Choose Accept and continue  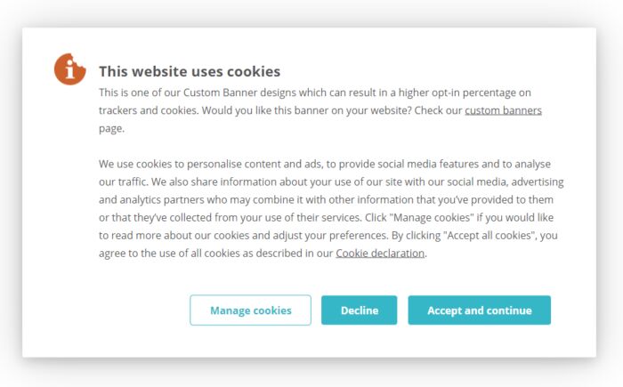[x=479, y=310]
